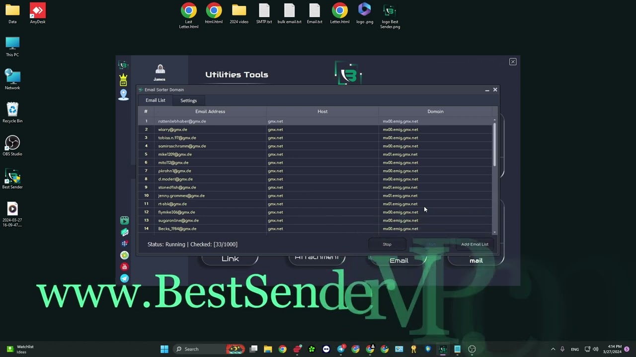Select row rottenliebhaber@gmx.de
The width and height of the screenshot is (636, 357).
click(x=315, y=121)
